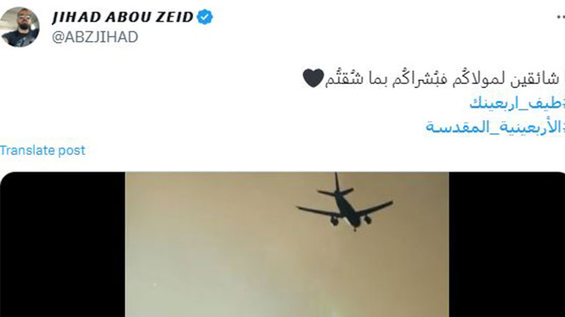Open Jihad Abou Zeid's profile avatar
This screenshot has height=317, width=565.
pyautogui.click(x=19, y=27)
